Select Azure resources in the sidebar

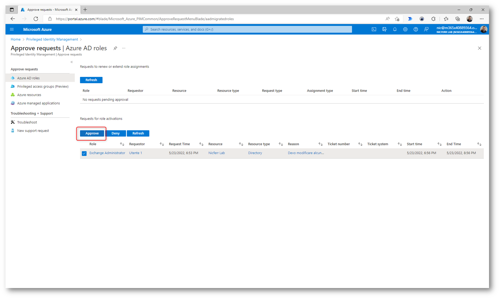[40, 95]
